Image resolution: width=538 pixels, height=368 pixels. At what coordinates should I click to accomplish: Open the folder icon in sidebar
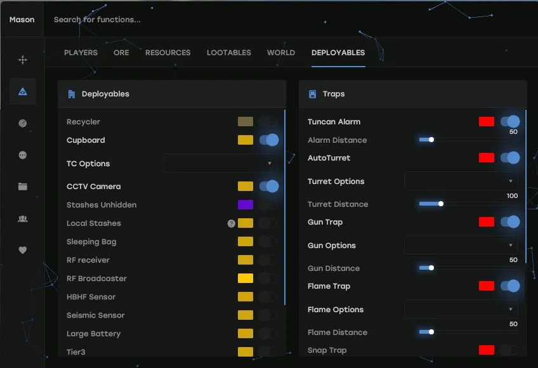[23, 187]
